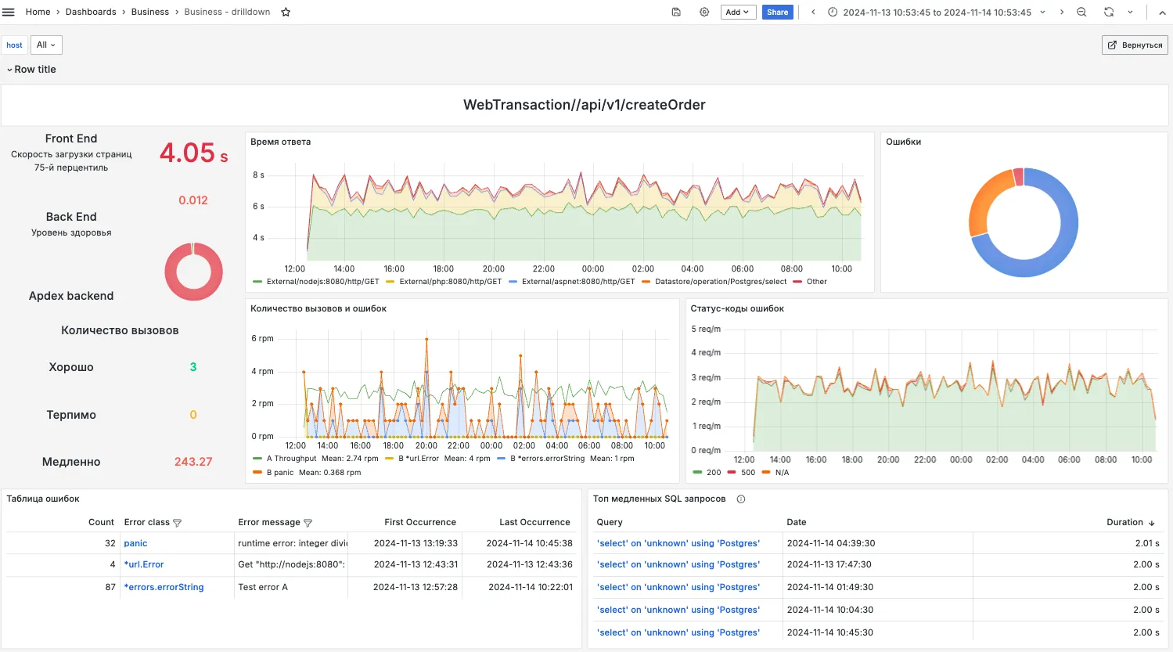This screenshot has width=1173, height=652.
Task: Click the save dashboard icon
Action: pos(676,12)
